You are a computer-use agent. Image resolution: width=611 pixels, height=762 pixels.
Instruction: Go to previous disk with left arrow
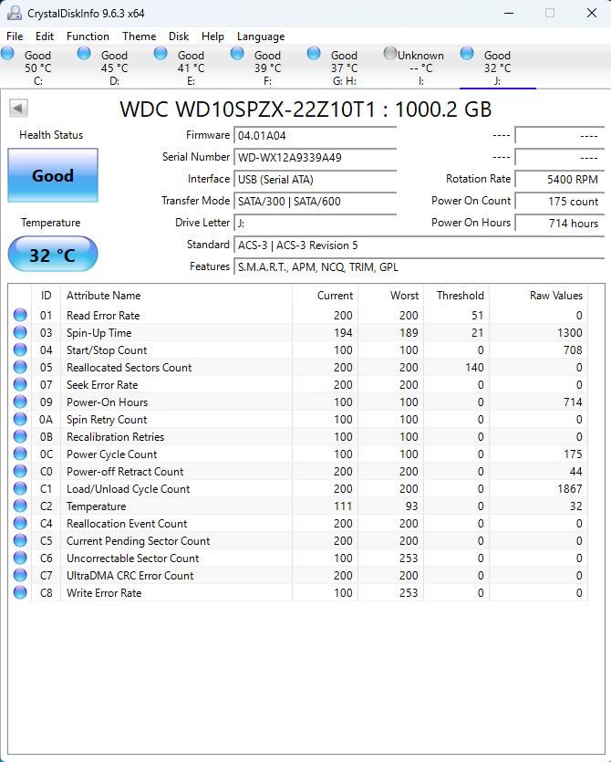[x=18, y=108]
